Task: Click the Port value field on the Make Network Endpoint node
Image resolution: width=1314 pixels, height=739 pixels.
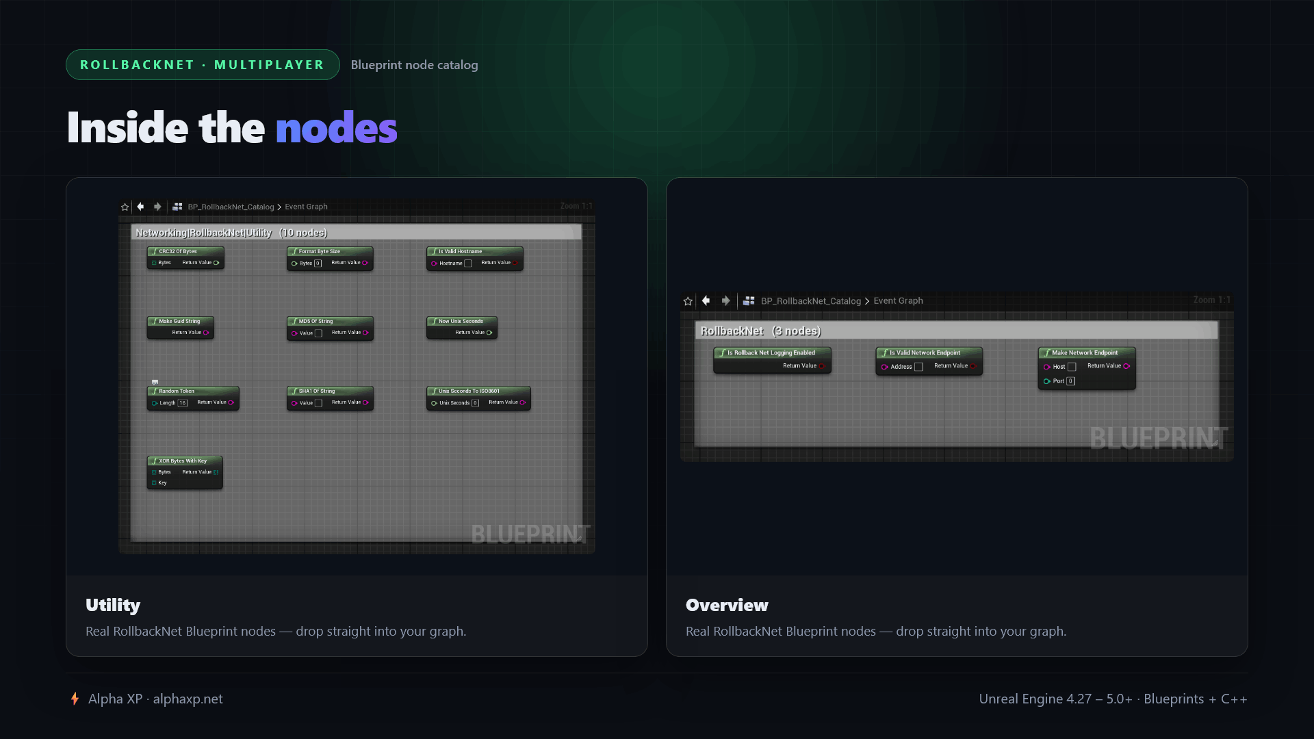Action: pos(1071,381)
